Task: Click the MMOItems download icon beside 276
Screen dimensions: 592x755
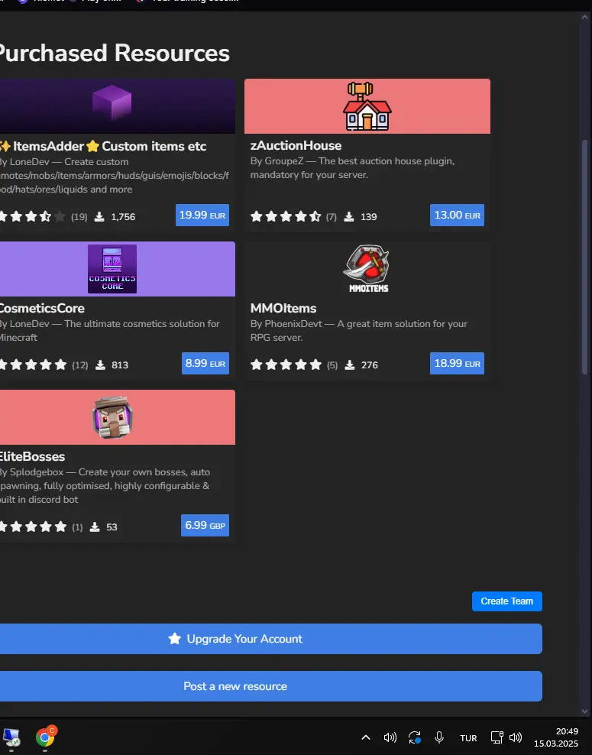Action: click(x=350, y=365)
